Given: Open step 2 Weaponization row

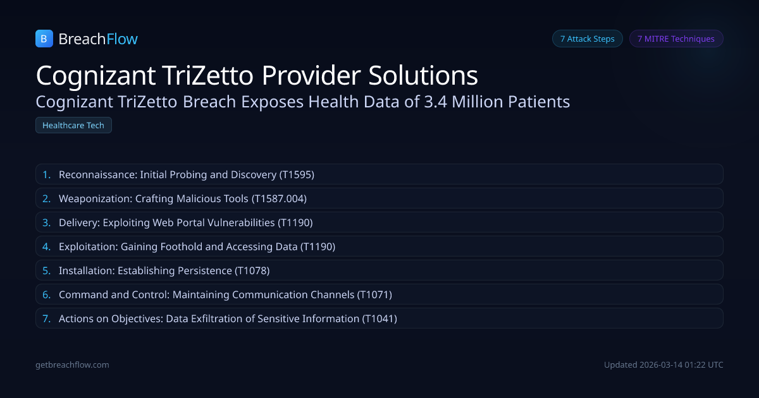Looking at the screenshot, I should point(379,198).
